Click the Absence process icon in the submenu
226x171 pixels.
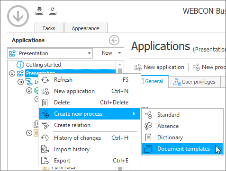coord(148,126)
